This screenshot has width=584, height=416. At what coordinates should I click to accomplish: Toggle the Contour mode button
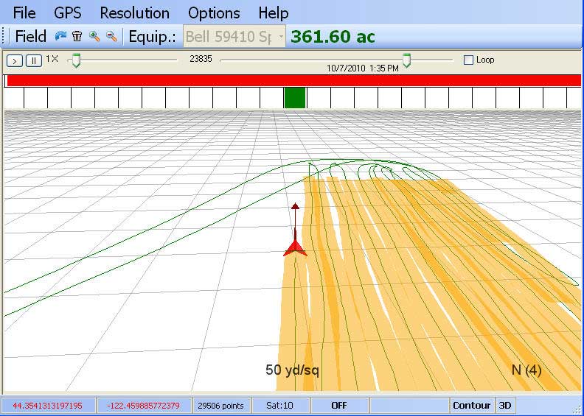pos(471,405)
